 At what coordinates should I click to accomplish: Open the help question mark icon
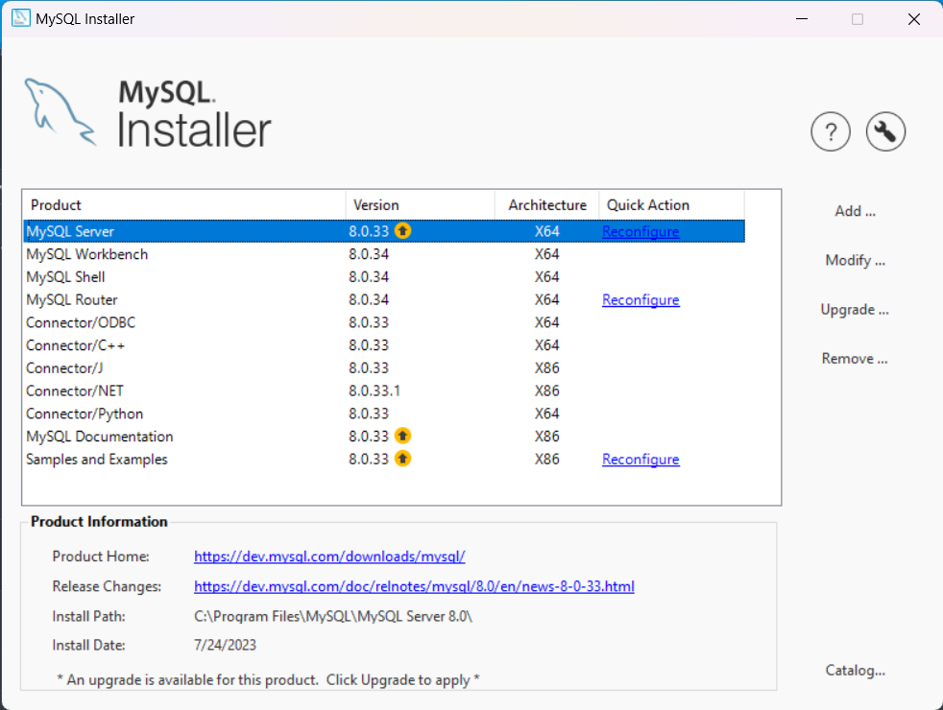pyautogui.click(x=831, y=131)
